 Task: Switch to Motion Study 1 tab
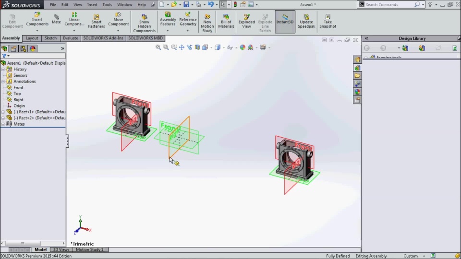90,249
